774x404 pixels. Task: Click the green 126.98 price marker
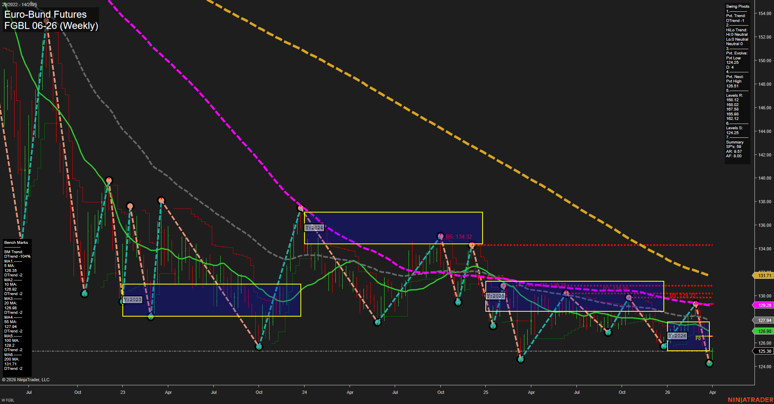pos(764,331)
